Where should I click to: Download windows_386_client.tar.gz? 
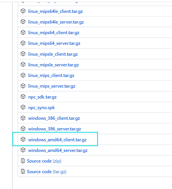tap(54, 118)
